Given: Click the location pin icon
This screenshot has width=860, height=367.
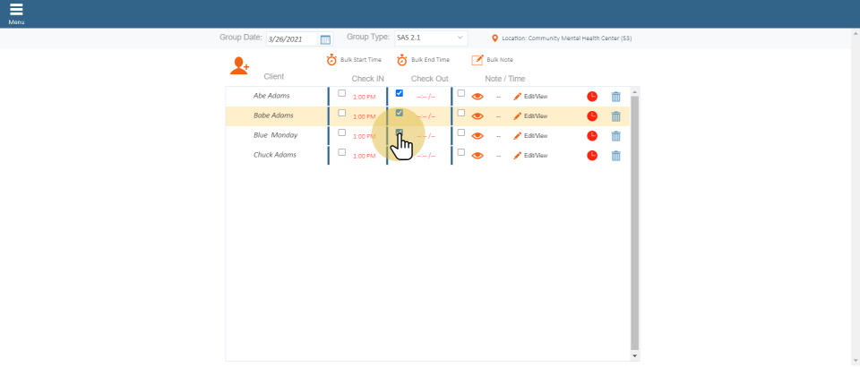Looking at the screenshot, I should point(494,38).
